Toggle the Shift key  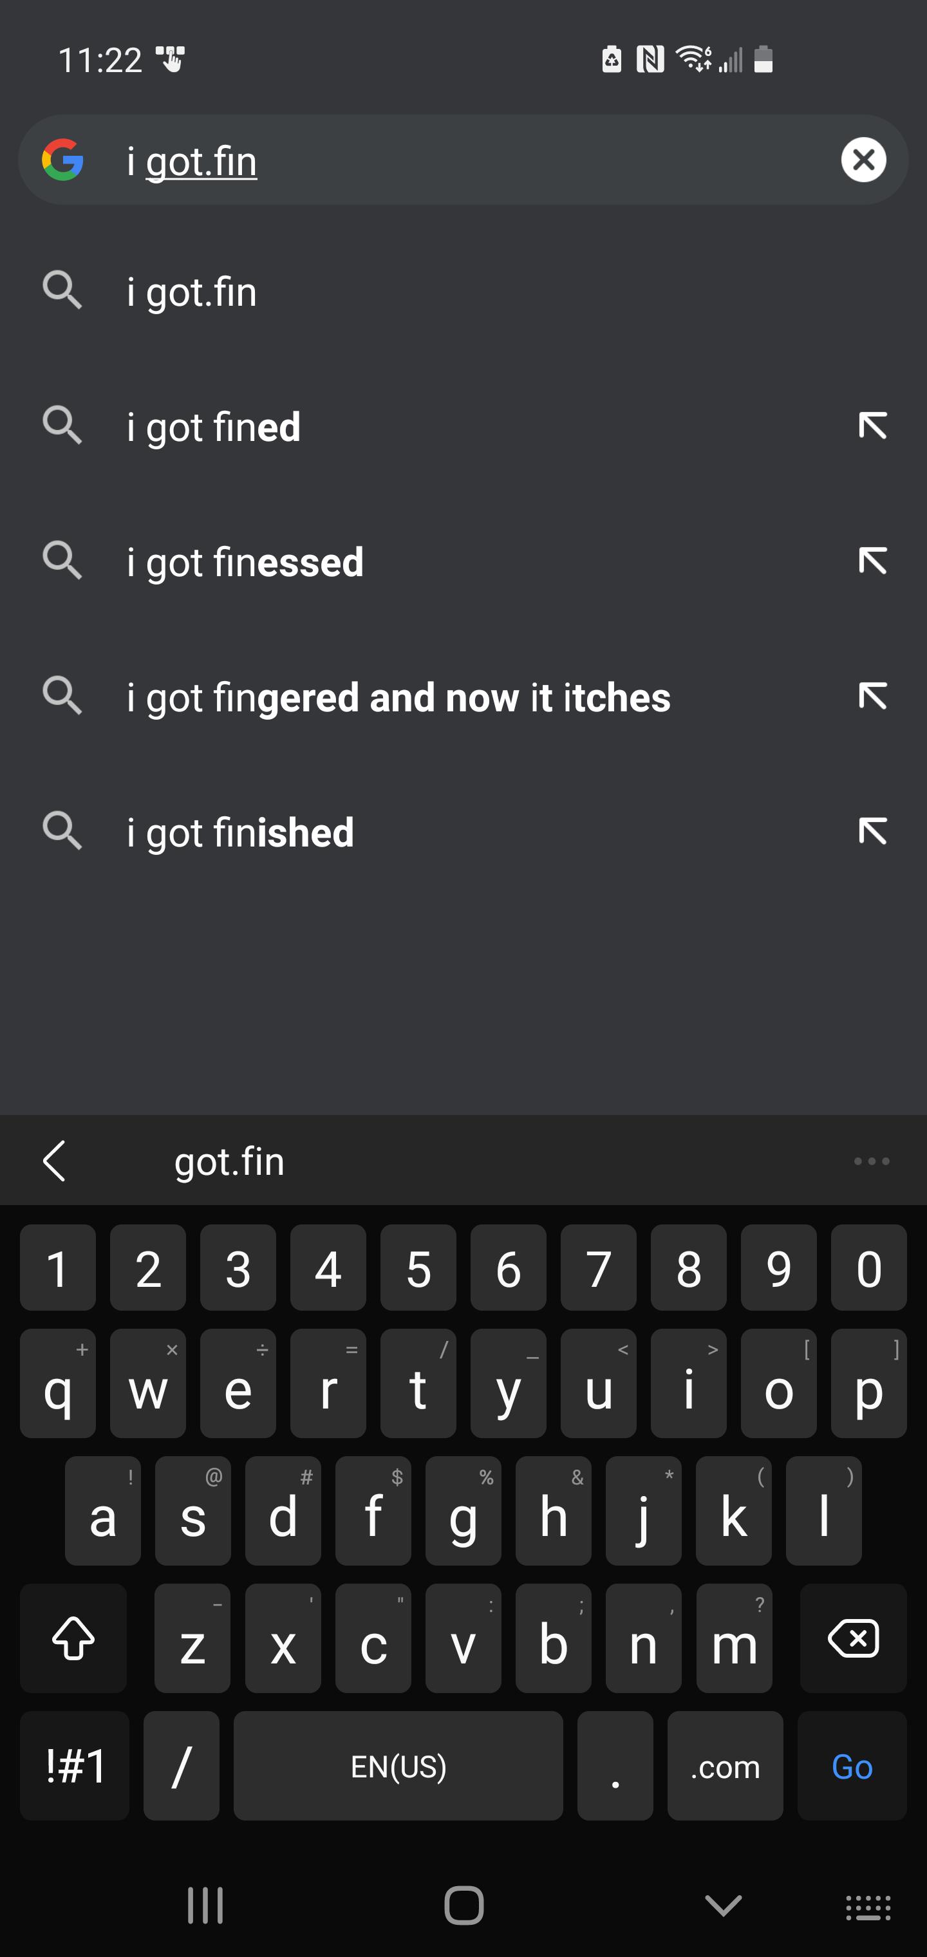click(x=73, y=1639)
